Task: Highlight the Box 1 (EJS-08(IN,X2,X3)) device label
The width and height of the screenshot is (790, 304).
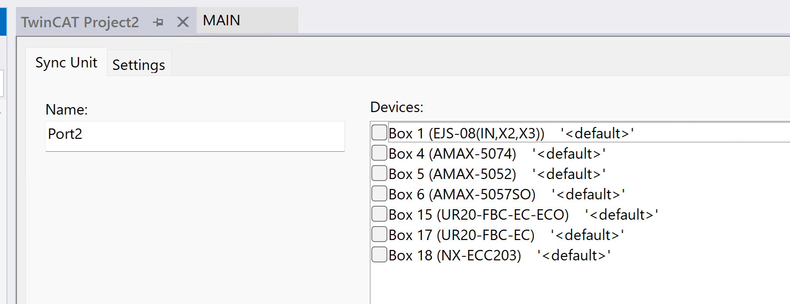Action: tap(466, 133)
